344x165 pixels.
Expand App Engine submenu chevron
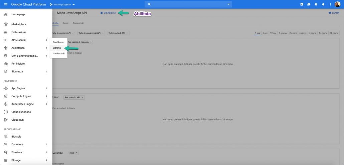point(46,88)
